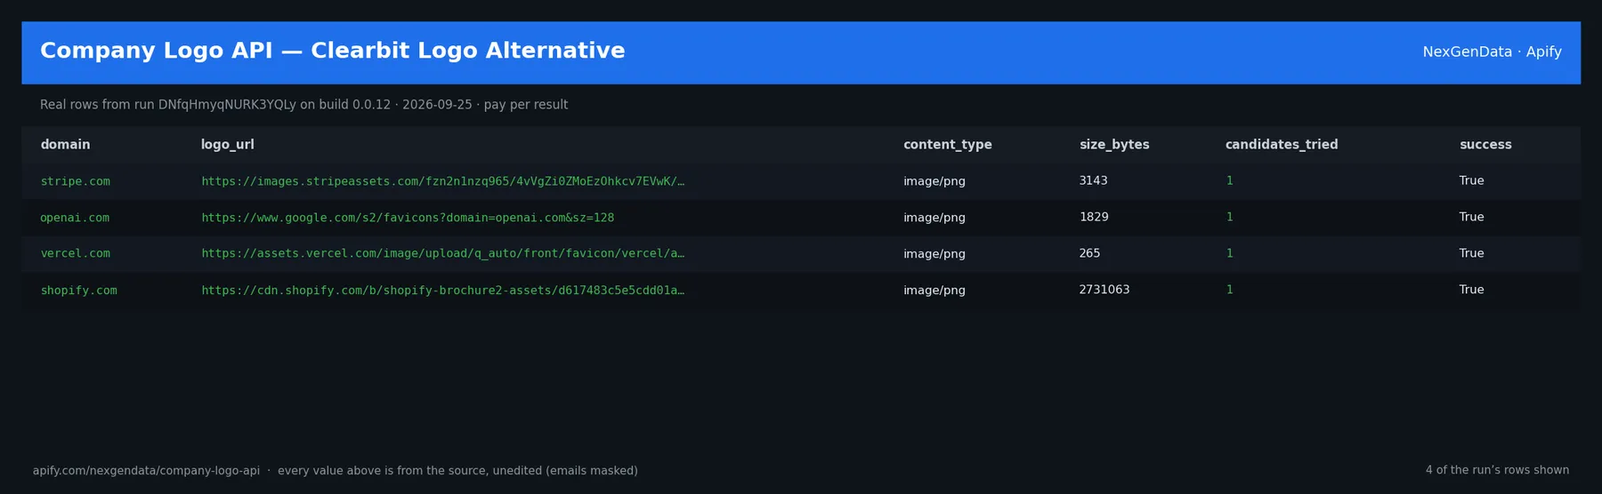Click the size_bytes column header
Screen dimensions: 1602x494
pyautogui.click(x=1113, y=145)
